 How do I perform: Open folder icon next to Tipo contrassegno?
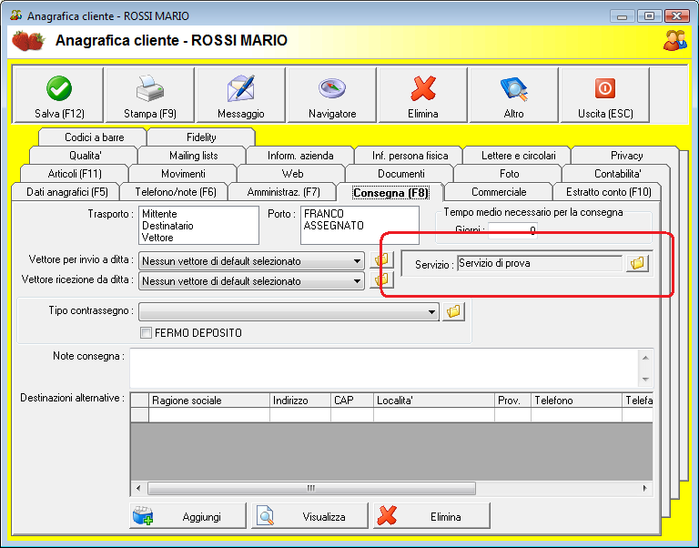click(x=453, y=311)
